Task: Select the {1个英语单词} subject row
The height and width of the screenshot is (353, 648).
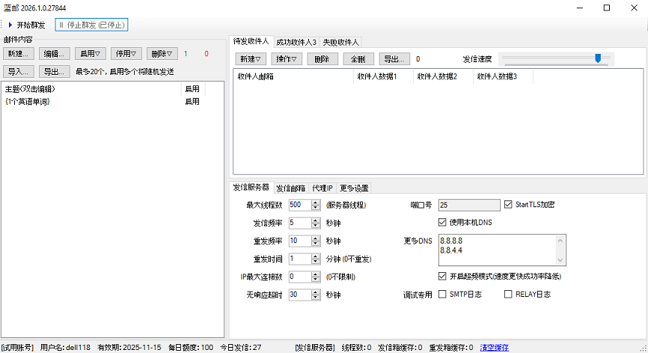Action: 28,101
